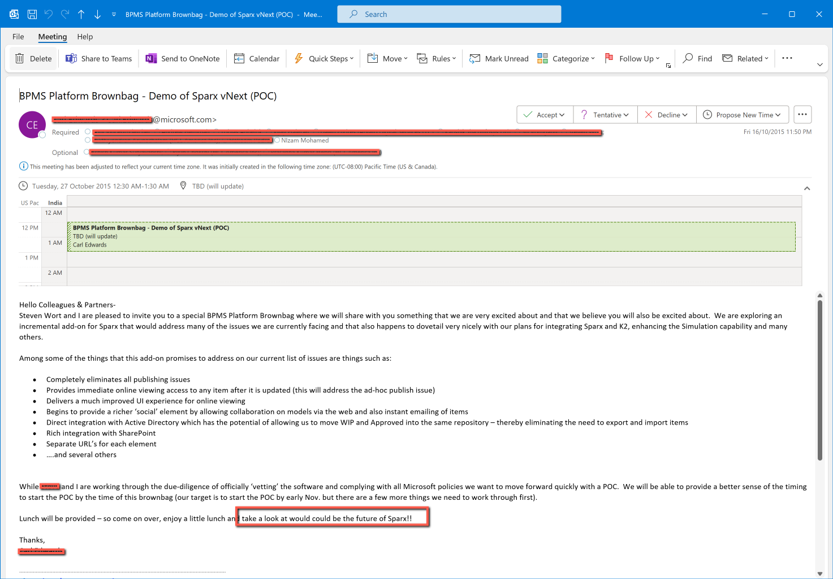Open ribbon More commands ellipsis
The height and width of the screenshot is (579, 833).
coord(787,58)
